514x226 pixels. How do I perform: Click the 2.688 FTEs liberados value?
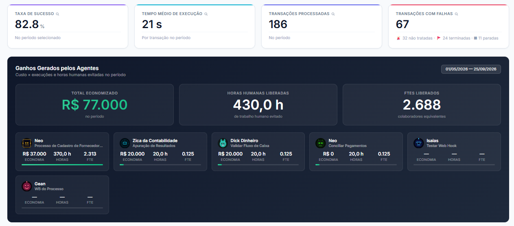pos(422,105)
